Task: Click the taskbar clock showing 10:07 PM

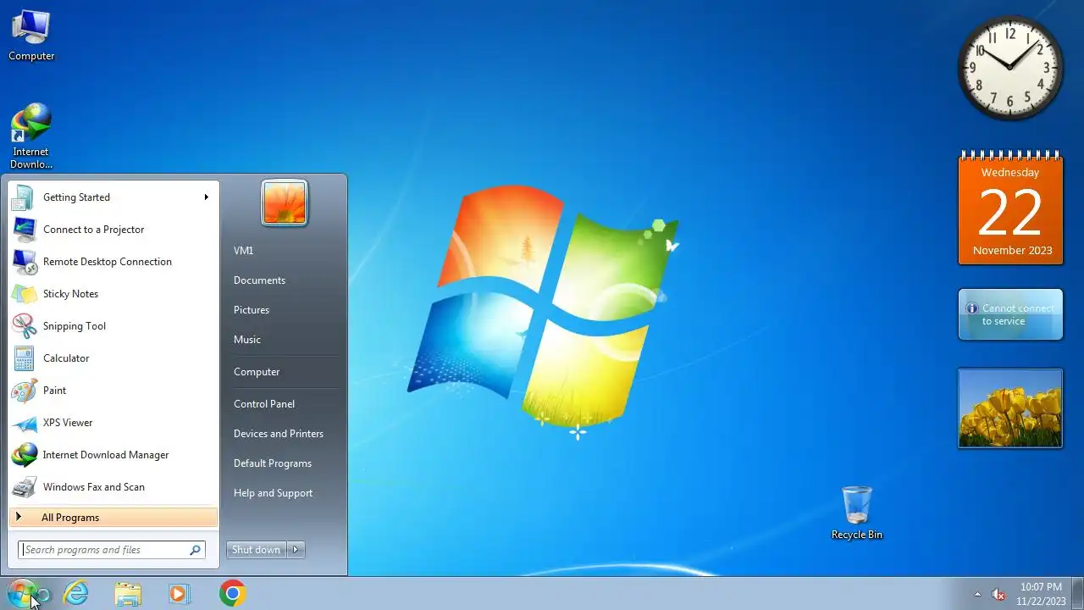Action: coord(1041,594)
